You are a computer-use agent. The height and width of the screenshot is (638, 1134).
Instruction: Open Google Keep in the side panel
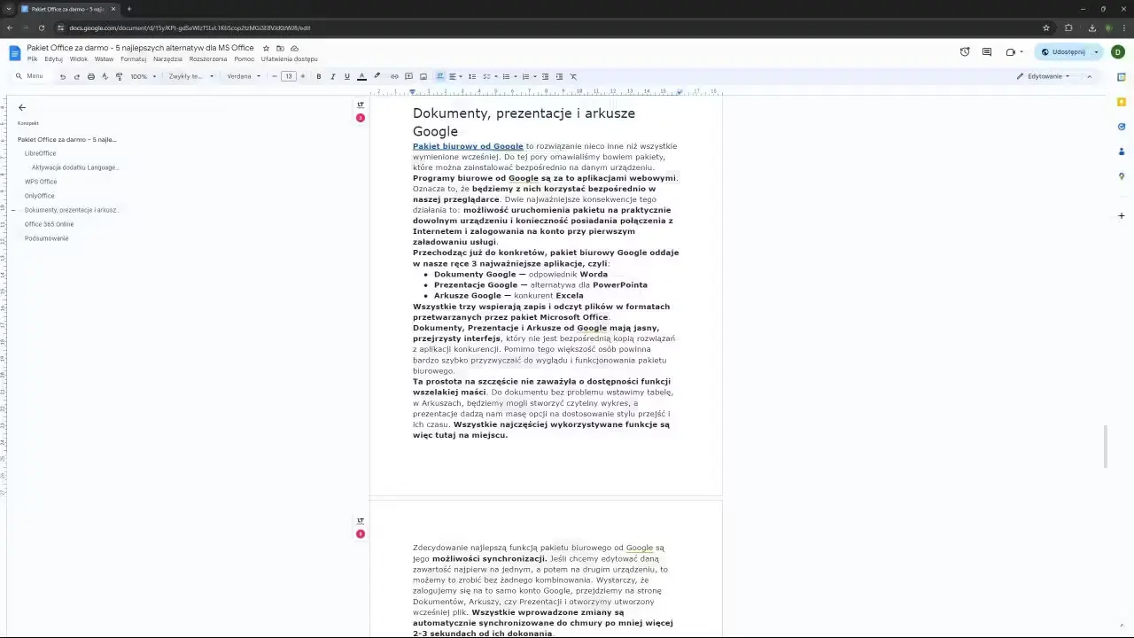tap(1122, 101)
